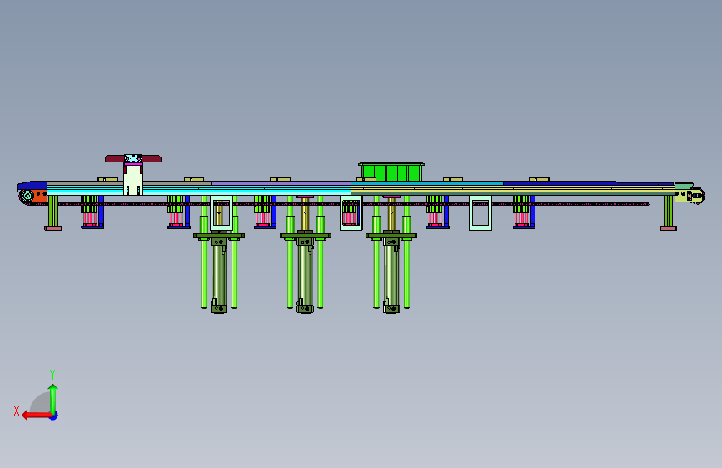
Task: Click the 'Y' axis label
Action: (52, 374)
